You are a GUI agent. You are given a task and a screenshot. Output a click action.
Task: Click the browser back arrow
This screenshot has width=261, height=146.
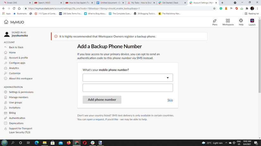point(3,8)
